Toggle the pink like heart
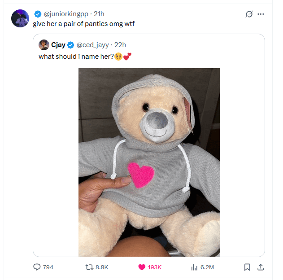 (142, 267)
